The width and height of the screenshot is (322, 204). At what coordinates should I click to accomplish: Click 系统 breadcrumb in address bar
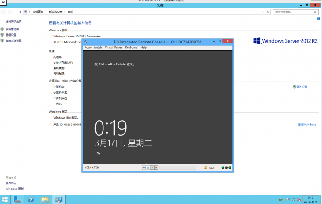[70, 12]
